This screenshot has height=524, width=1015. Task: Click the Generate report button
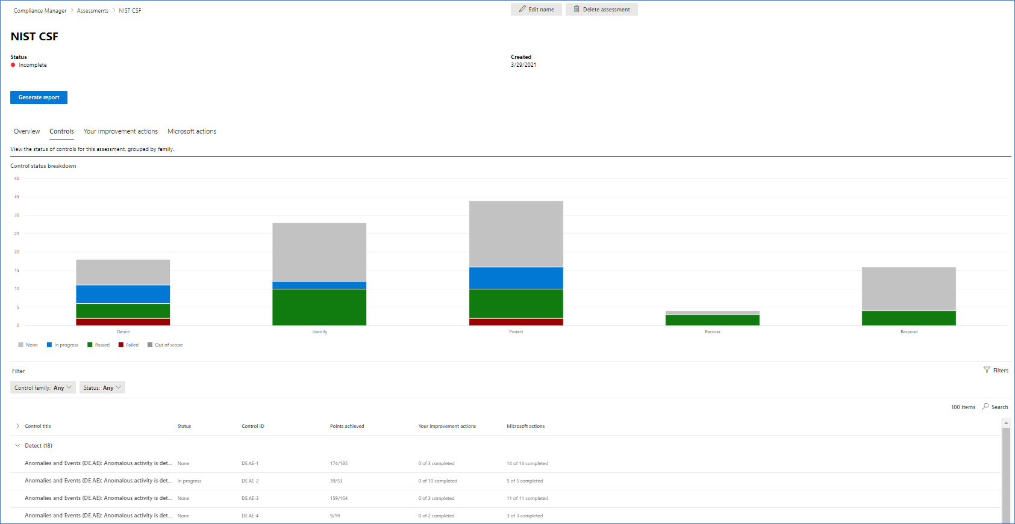[39, 97]
